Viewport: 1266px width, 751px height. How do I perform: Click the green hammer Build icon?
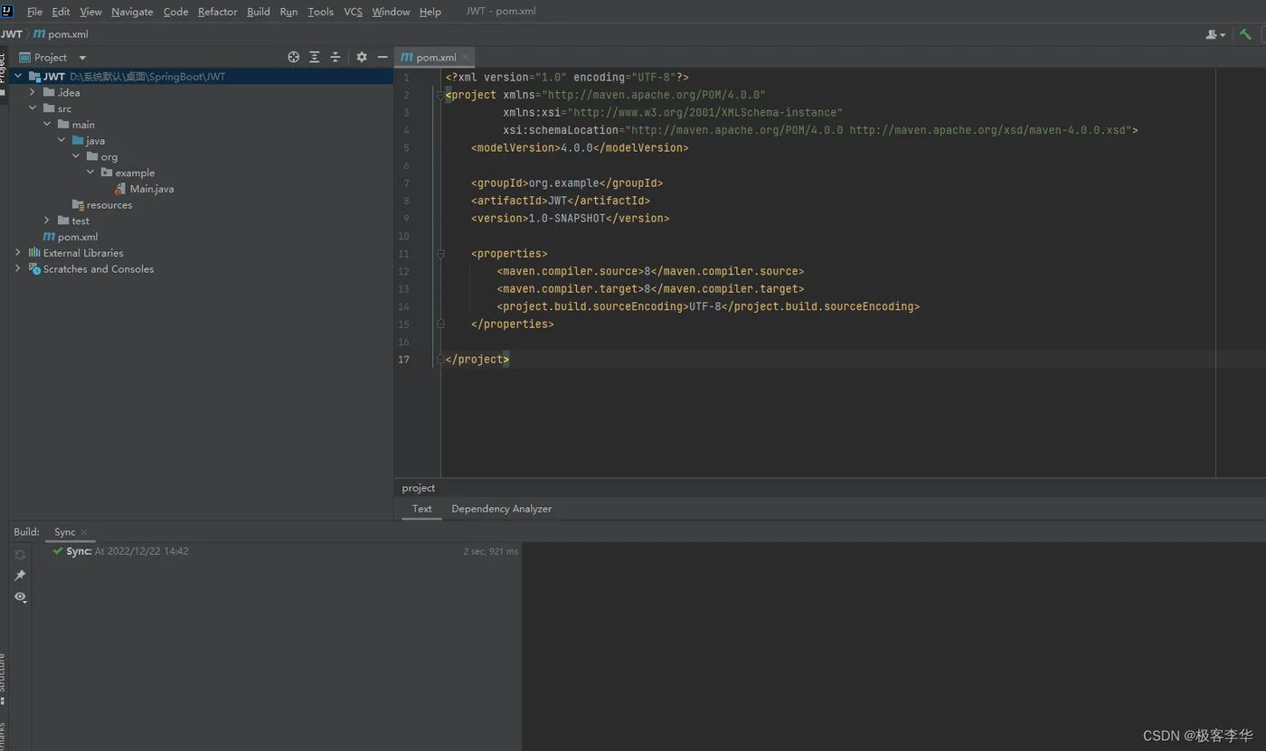pyautogui.click(x=1245, y=34)
